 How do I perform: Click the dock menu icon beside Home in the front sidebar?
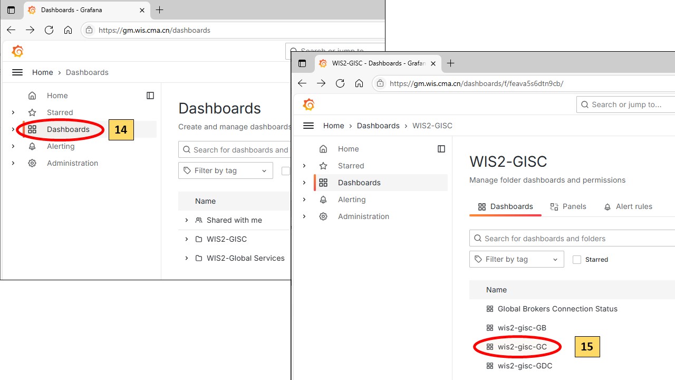tap(441, 149)
